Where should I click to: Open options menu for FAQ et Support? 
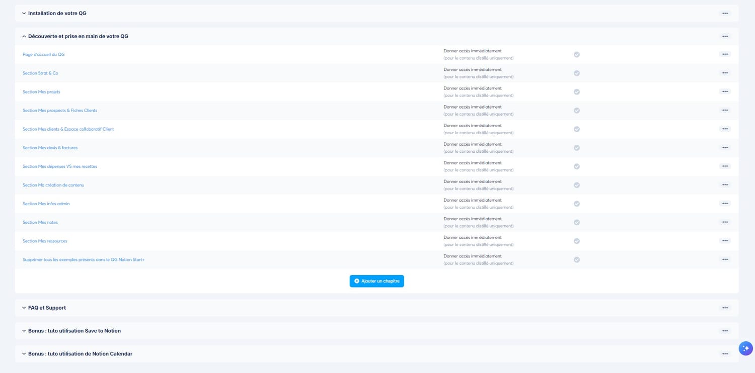tap(725, 308)
